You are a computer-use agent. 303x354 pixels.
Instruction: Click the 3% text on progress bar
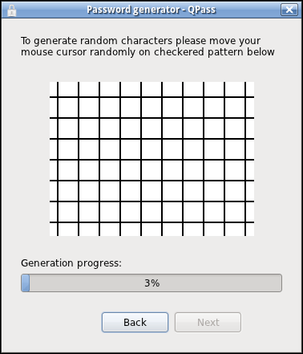coord(152,283)
